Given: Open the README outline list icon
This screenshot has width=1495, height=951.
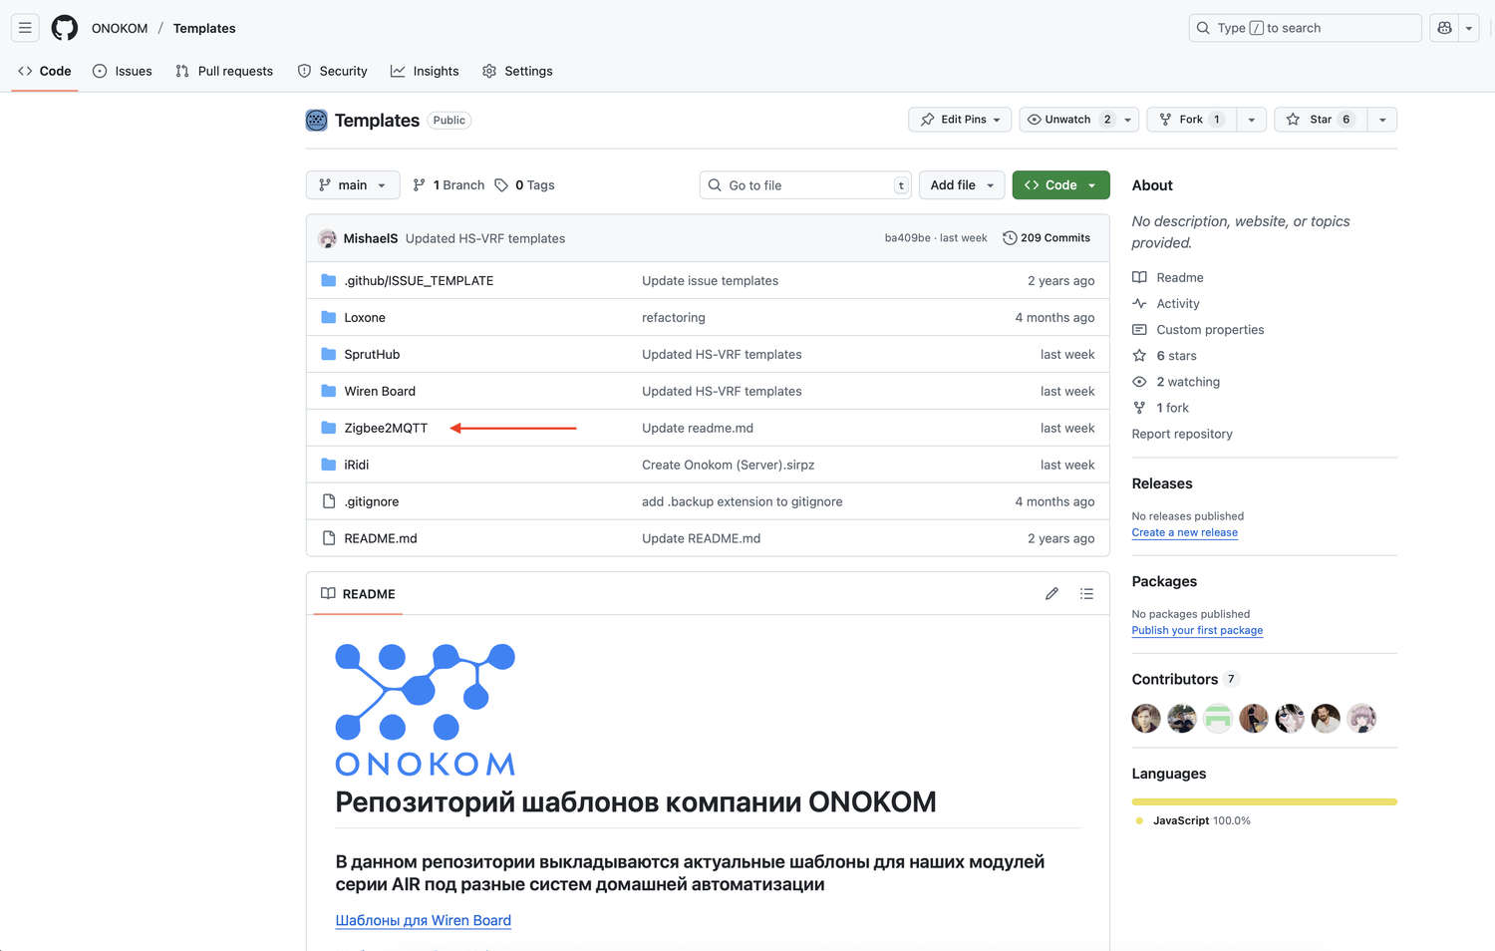Looking at the screenshot, I should [x=1086, y=594].
